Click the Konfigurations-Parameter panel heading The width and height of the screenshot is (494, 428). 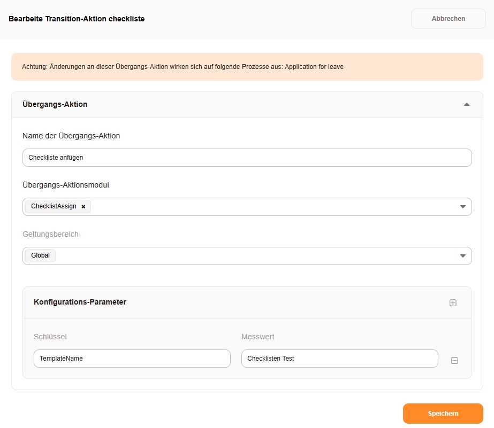click(80, 302)
